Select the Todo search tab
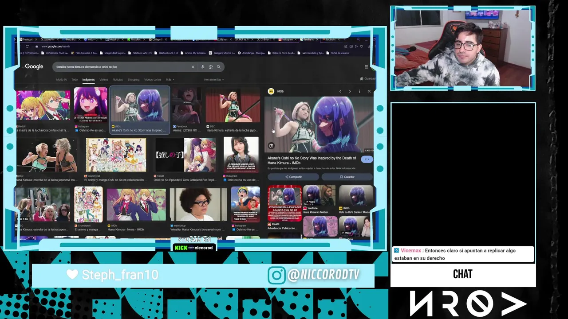Screen dimensions: 568x319 (75, 80)
